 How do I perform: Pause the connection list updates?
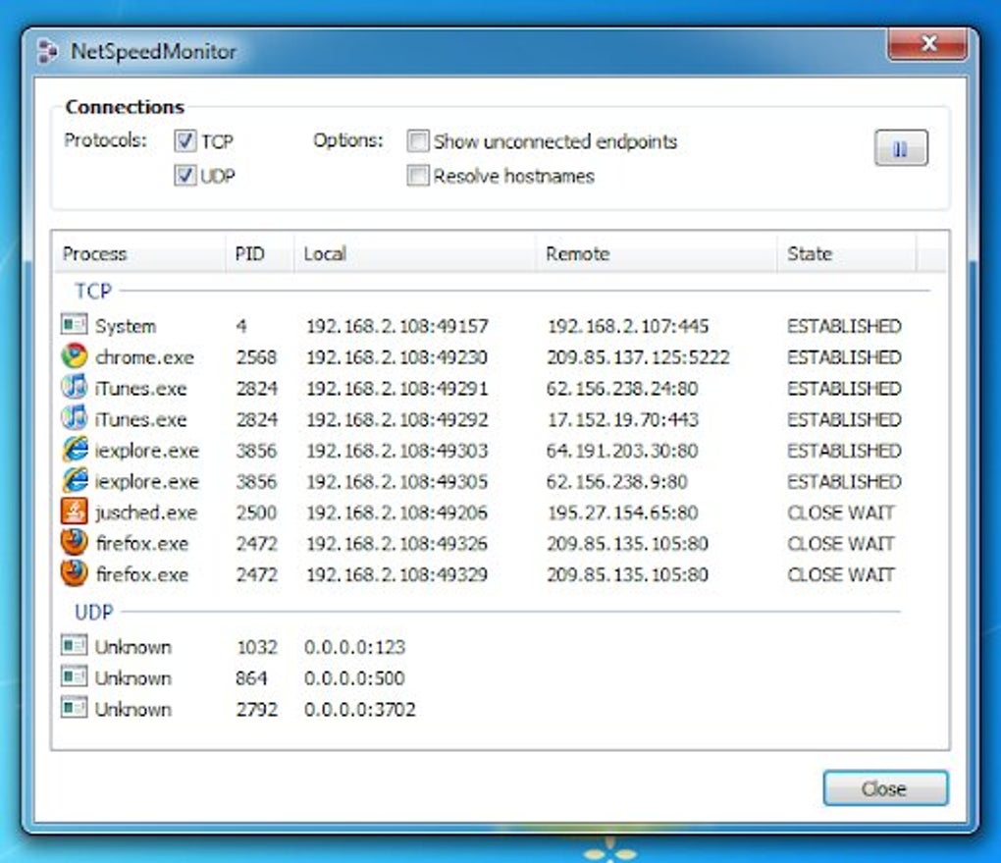(x=901, y=148)
